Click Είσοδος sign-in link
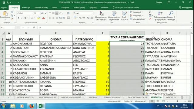194x109 pixels. 159,2
